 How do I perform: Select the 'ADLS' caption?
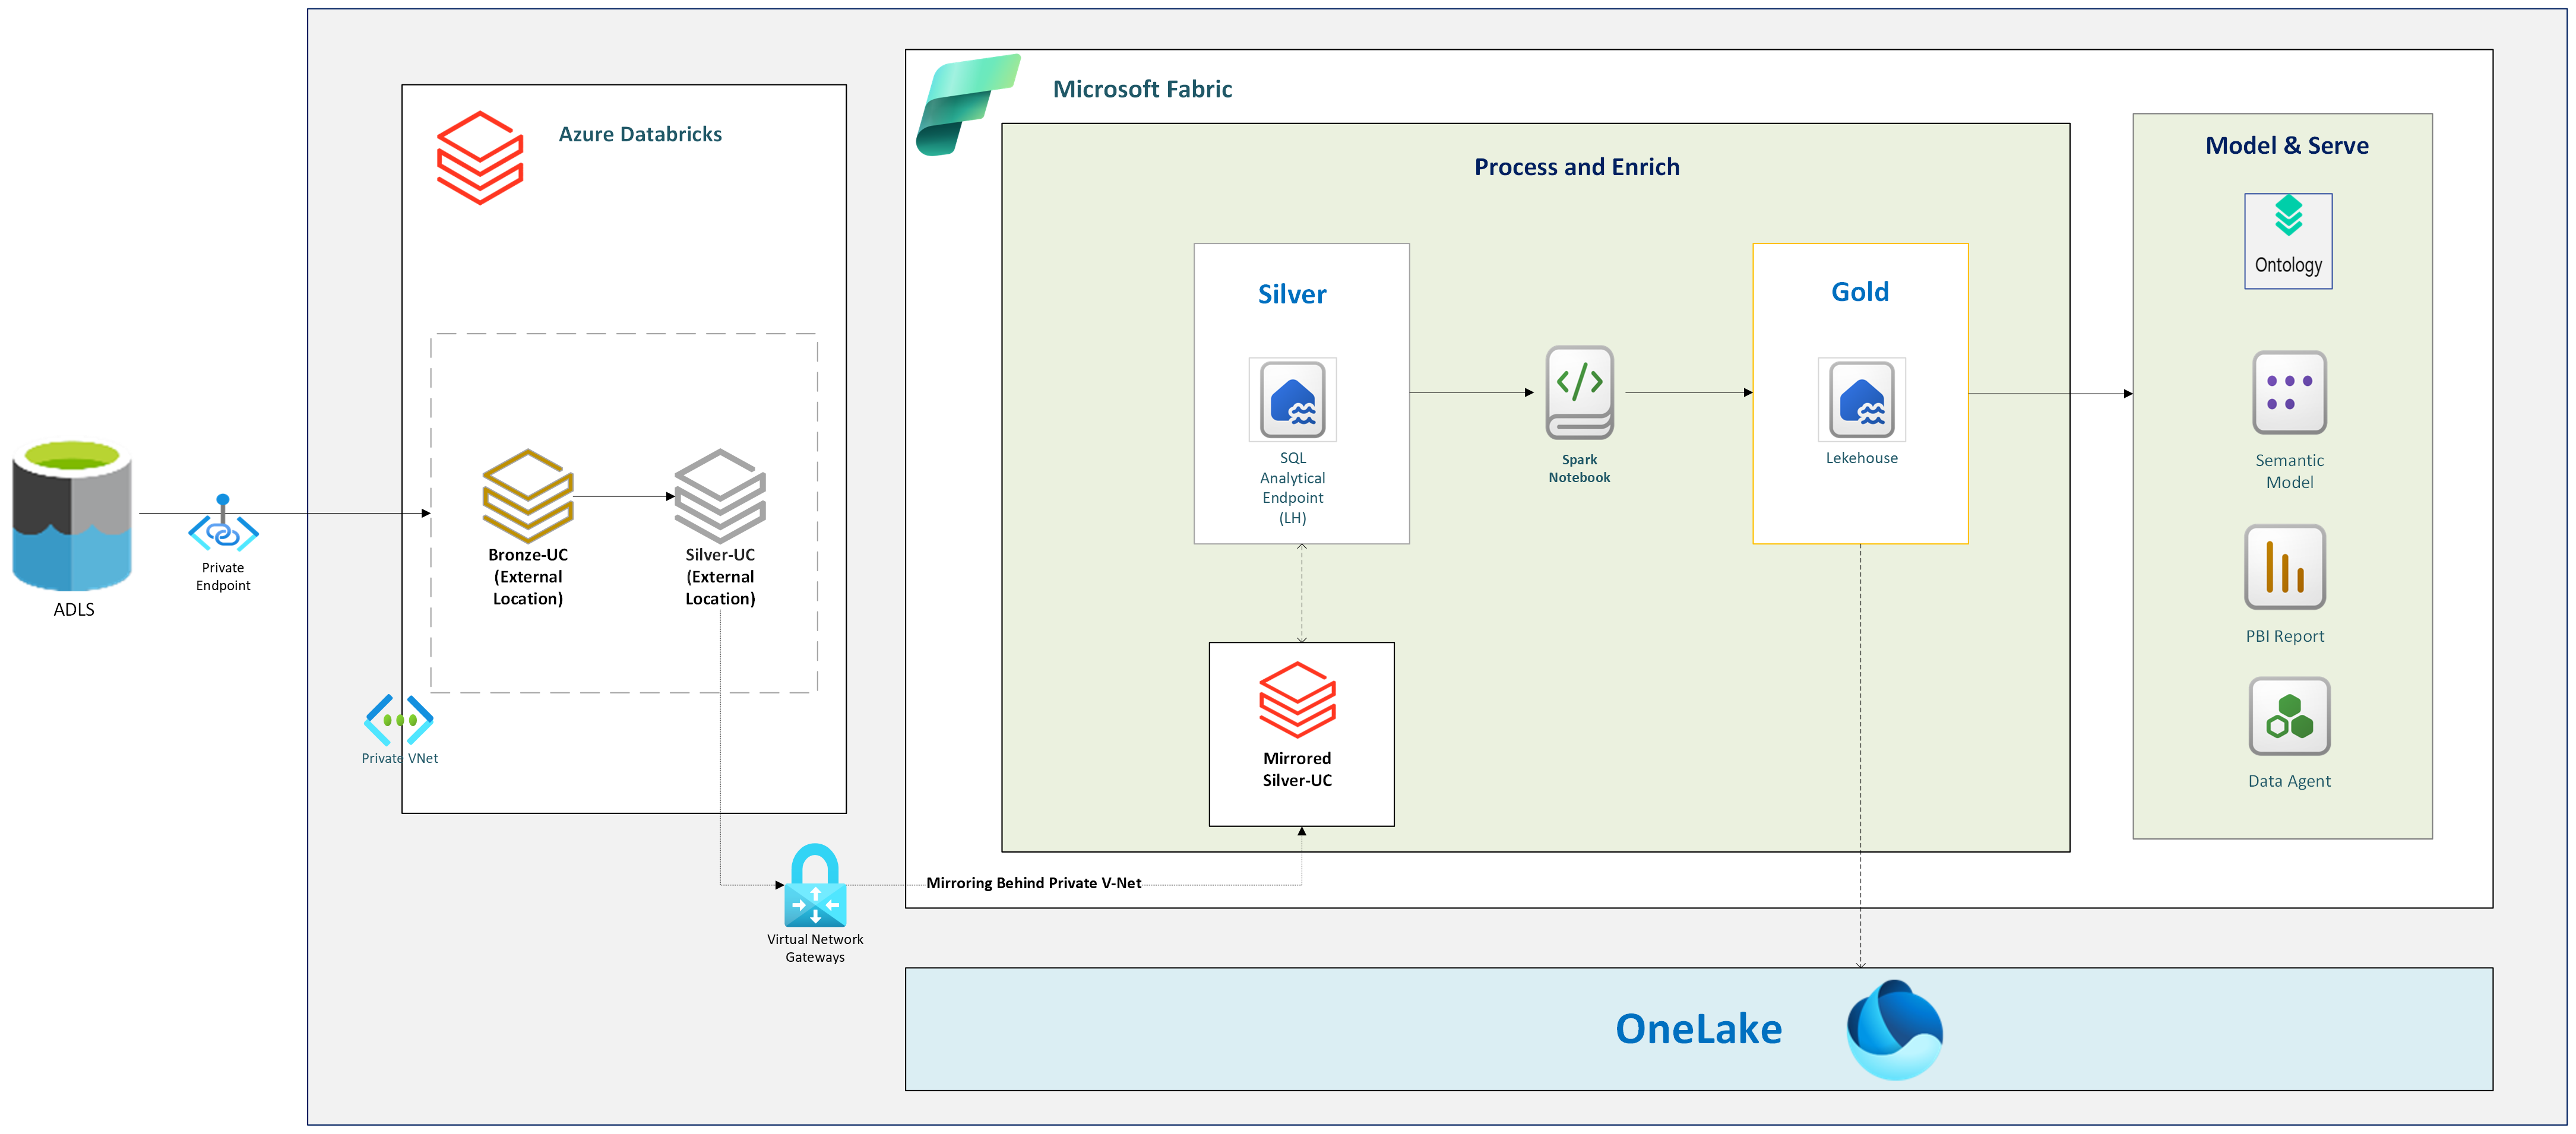(x=74, y=609)
